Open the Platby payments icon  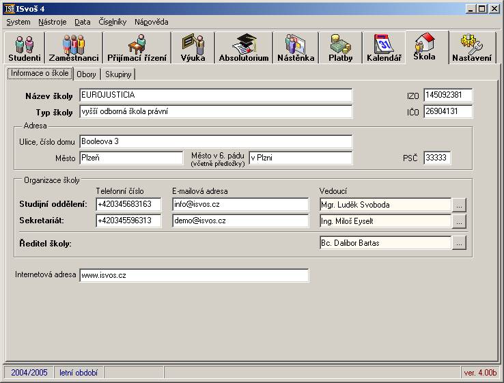pyautogui.click(x=340, y=48)
